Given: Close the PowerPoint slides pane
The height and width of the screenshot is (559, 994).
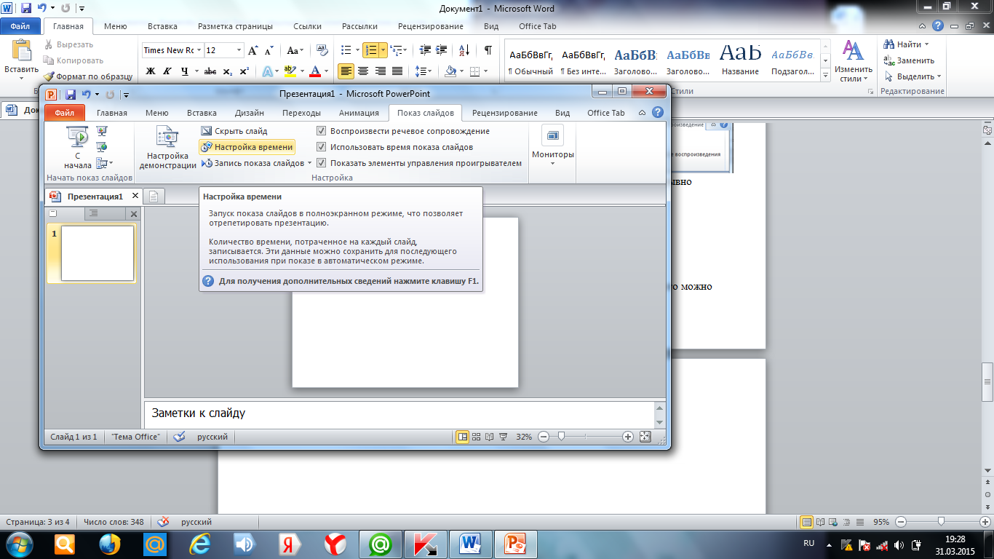Looking at the screenshot, I should [133, 214].
